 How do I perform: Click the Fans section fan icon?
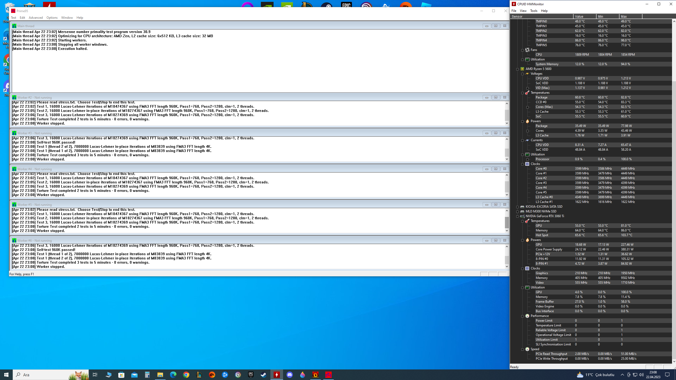[x=527, y=50]
